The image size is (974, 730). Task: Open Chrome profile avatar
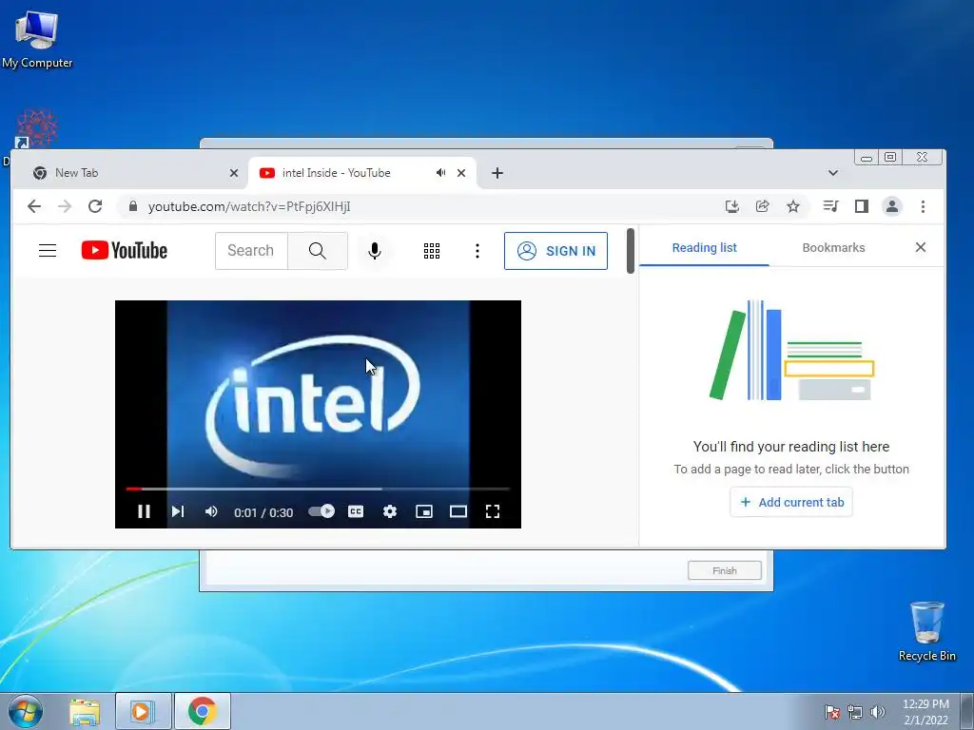pos(892,206)
